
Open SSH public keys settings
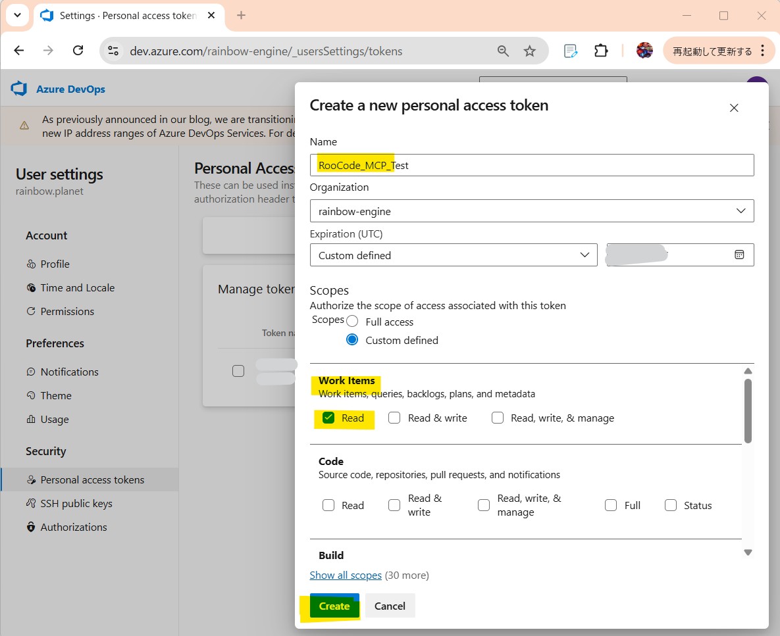pyautogui.click(x=76, y=503)
